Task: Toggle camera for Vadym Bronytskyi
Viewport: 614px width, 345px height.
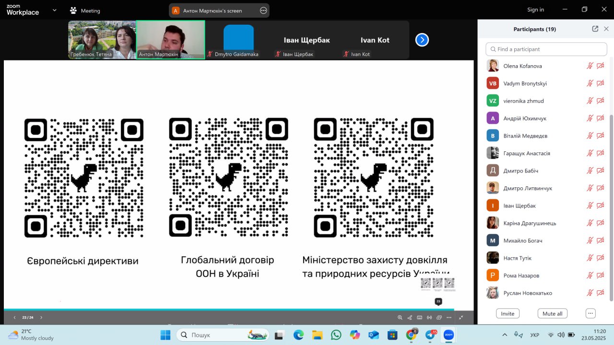Action: pos(600,83)
